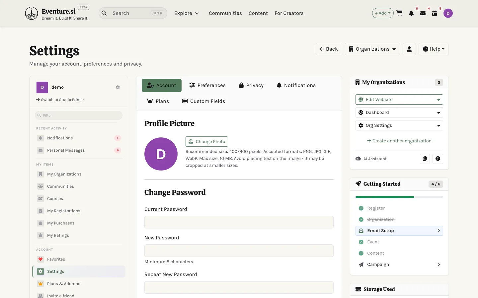Switch to the Preferences tab
This screenshot has height=298, width=478.
point(207,85)
